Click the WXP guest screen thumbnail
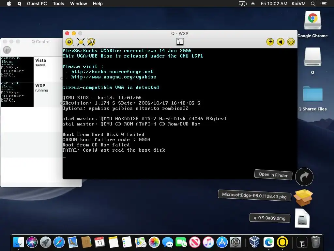 pyautogui.click(x=17, y=94)
